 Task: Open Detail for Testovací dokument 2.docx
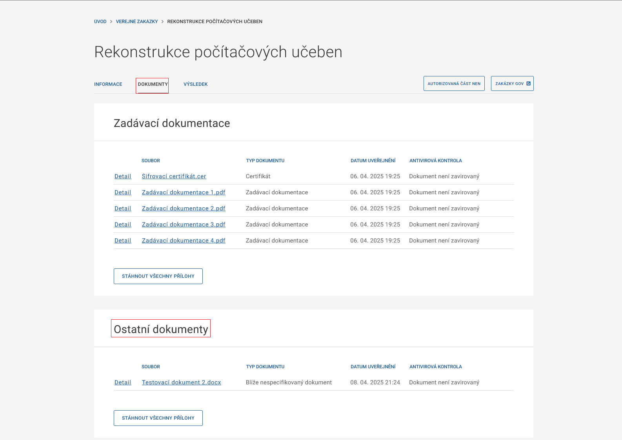click(x=123, y=382)
